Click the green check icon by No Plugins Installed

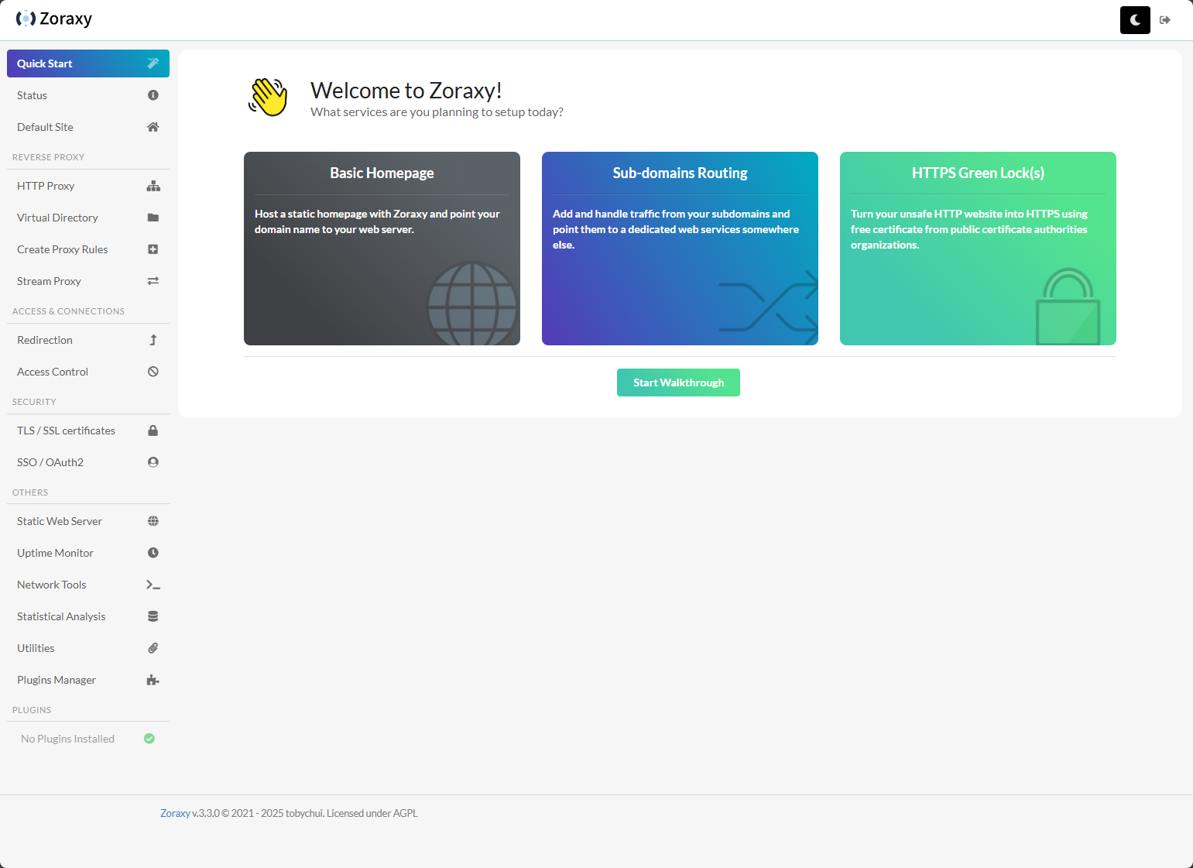click(149, 739)
